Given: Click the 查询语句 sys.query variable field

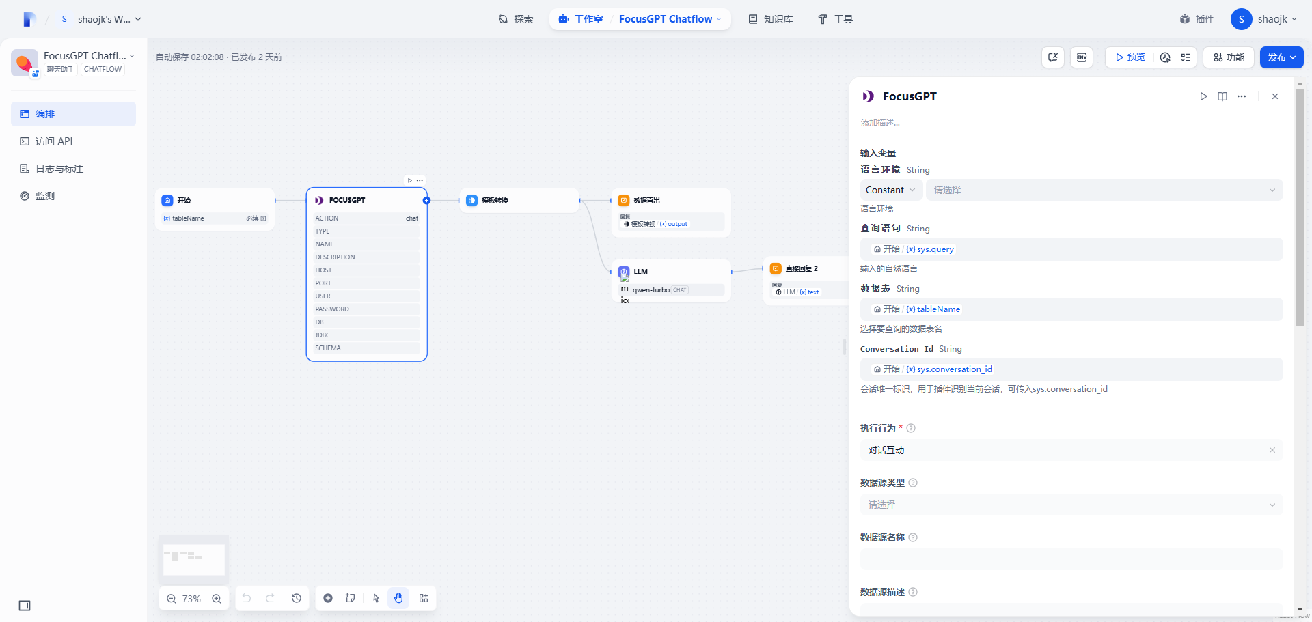Looking at the screenshot, I should [1071, 249].
